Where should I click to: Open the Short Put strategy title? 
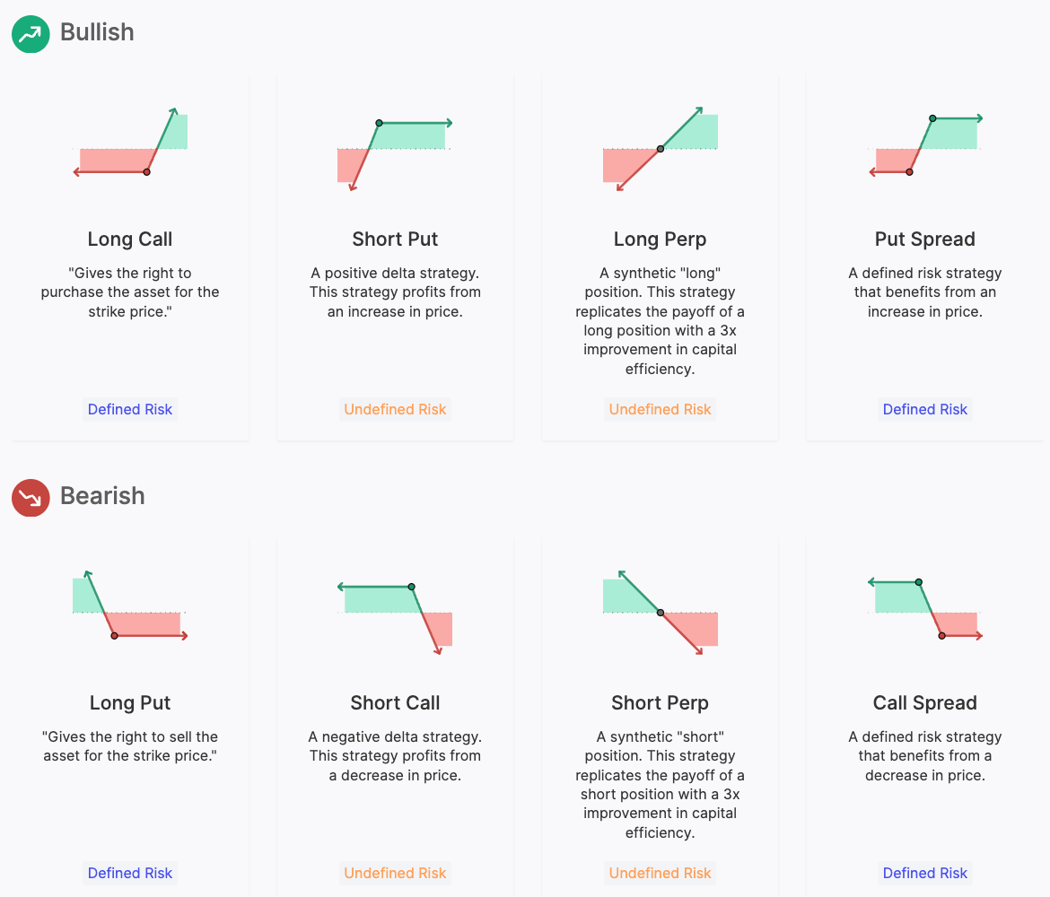point(395,239)
